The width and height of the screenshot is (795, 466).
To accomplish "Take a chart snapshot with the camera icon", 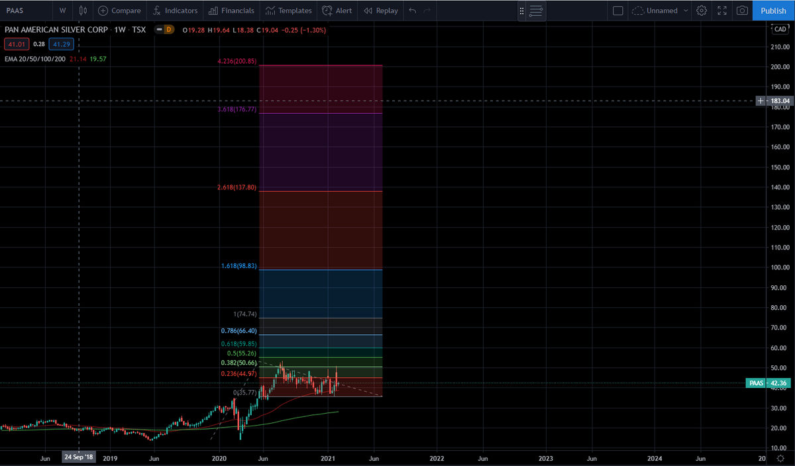I will pos(742,11).
